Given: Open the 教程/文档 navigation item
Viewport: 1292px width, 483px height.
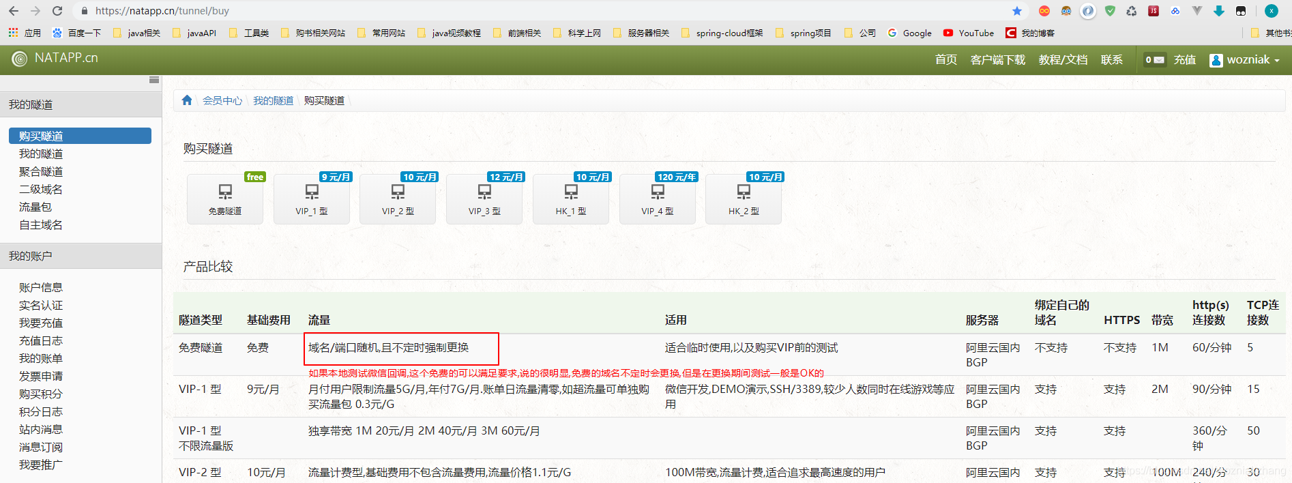Looking at the screenshot, I should tap(1063, 60).
